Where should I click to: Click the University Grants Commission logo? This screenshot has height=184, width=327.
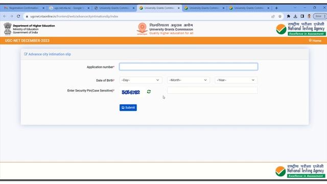coord(165,29)
